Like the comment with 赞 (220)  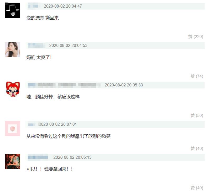[196, 37]
